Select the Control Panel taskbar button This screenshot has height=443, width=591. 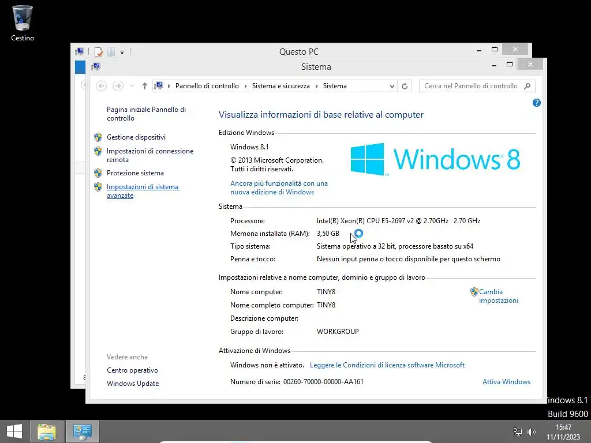click(83, 431)
